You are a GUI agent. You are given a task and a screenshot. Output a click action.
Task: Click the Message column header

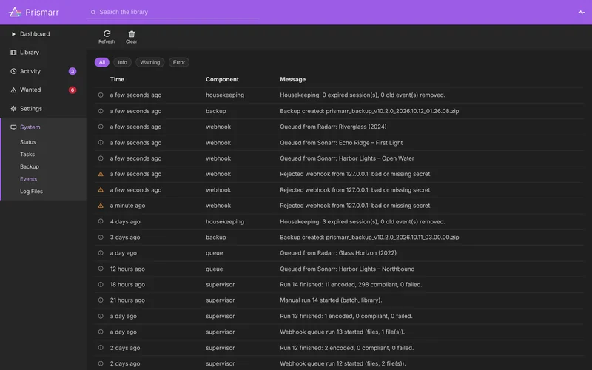(292, 79)
